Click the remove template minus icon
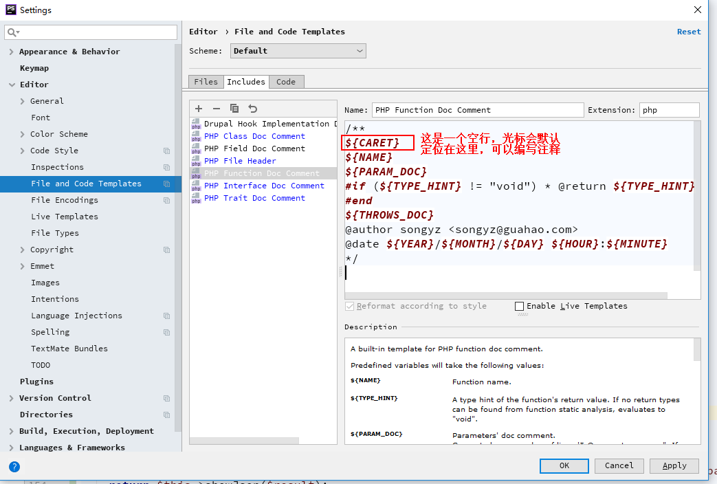Viewport: 717px width, 484px height. tap(217, 109)
